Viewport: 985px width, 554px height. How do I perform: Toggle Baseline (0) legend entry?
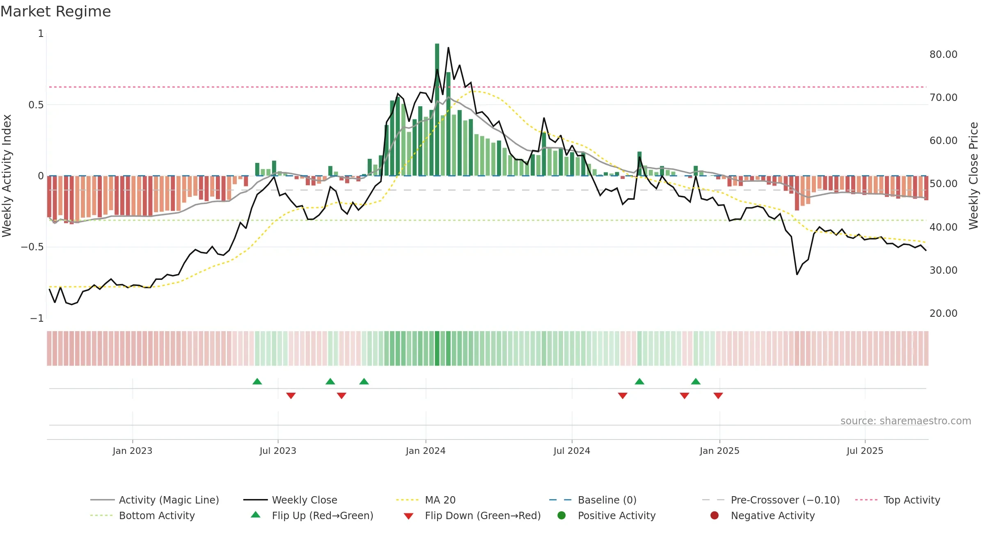click(x=593, y=500)
